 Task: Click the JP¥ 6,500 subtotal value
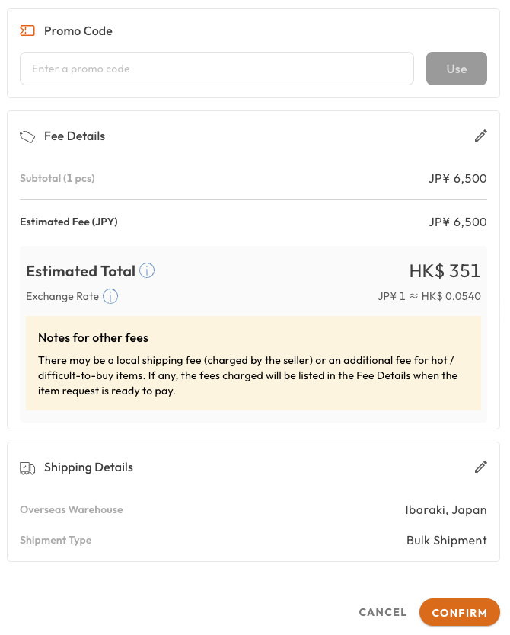coord(457,178)
